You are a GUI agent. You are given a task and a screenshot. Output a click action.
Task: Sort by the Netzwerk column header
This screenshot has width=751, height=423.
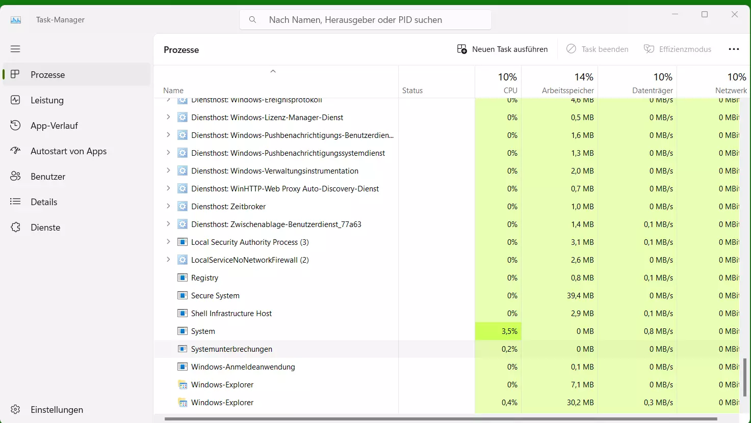pos(714,81)
